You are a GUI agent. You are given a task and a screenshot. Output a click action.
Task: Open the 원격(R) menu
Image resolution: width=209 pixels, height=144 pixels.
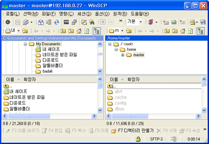tap(120, 14)
